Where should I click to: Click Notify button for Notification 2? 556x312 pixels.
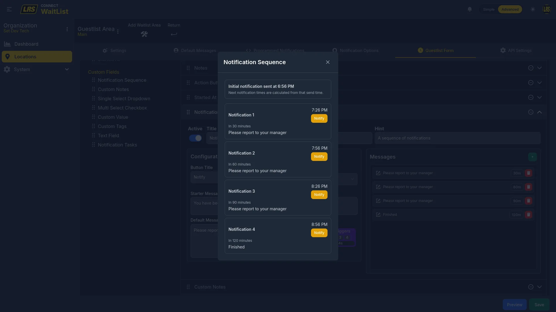click(319, 157)
